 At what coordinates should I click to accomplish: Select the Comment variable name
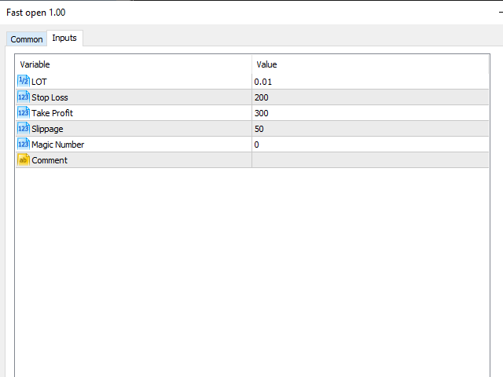pyautogui.click(x=50, y=160)
